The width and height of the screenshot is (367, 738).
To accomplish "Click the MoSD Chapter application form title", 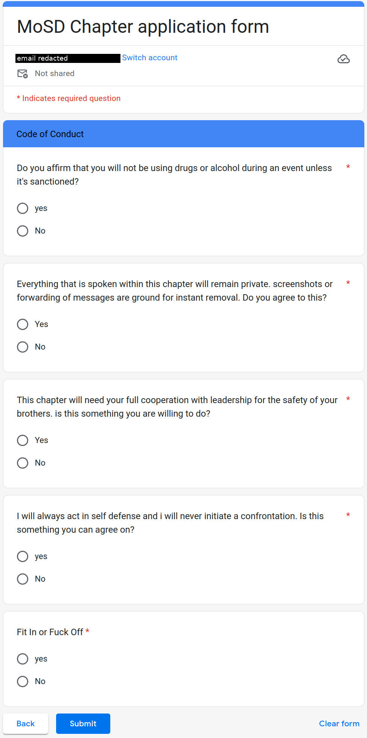I will pos(143,27).
